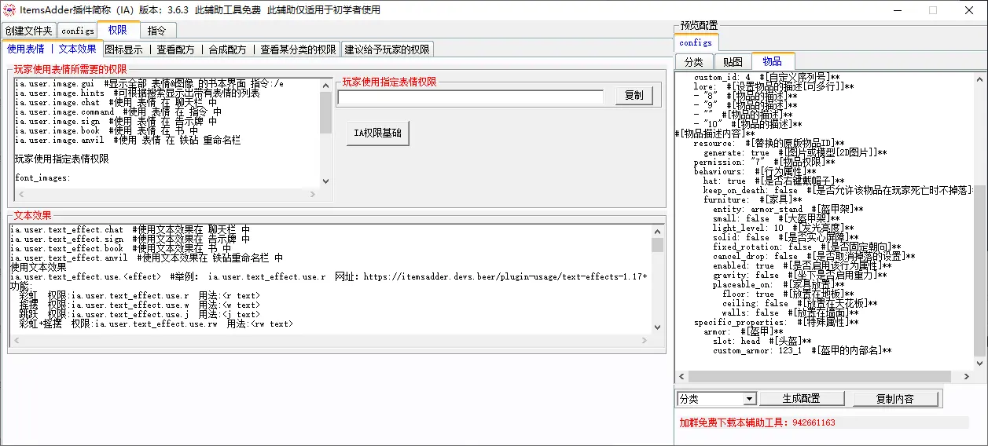Click the itemsadder.devs.beer URL text
This screenshot has height=446, width=988.
(x=505, y=276)
